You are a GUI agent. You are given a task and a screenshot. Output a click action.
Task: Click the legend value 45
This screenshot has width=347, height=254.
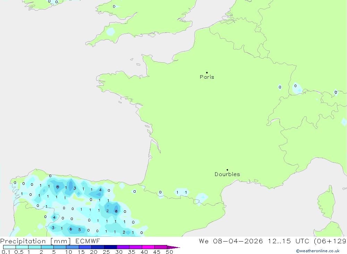click(x=157, y=252)
